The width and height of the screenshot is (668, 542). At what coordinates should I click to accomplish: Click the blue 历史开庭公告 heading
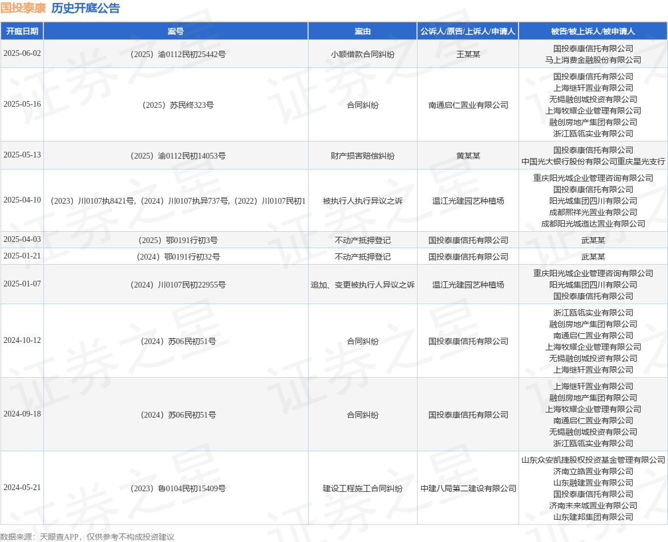86,8
